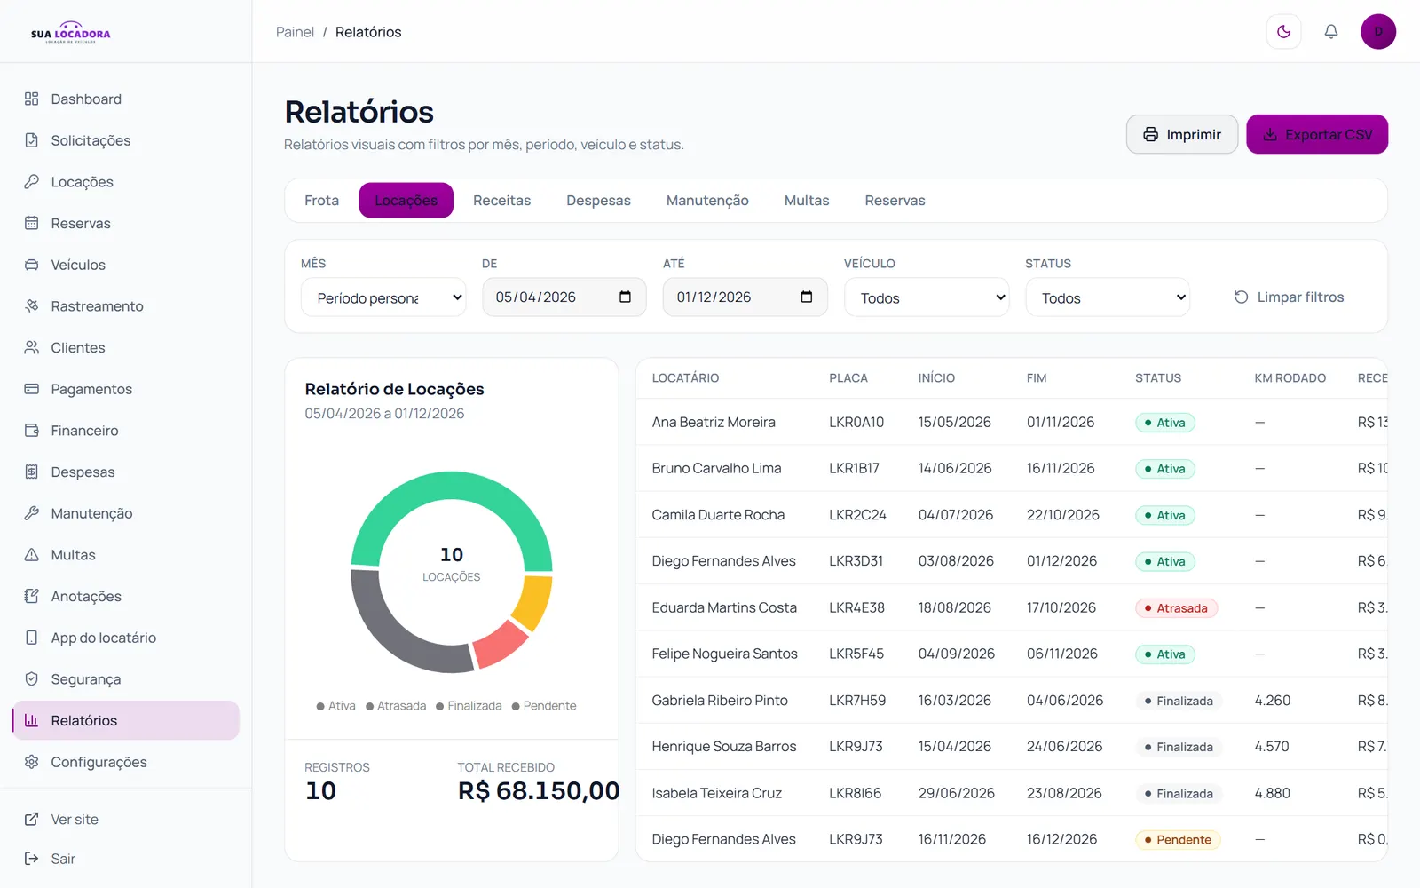The height and width of the screenshot is (888, 1420).
Task: Open Ver site link in sidebar
Action: pyautogui.click(x=75, y=820)
